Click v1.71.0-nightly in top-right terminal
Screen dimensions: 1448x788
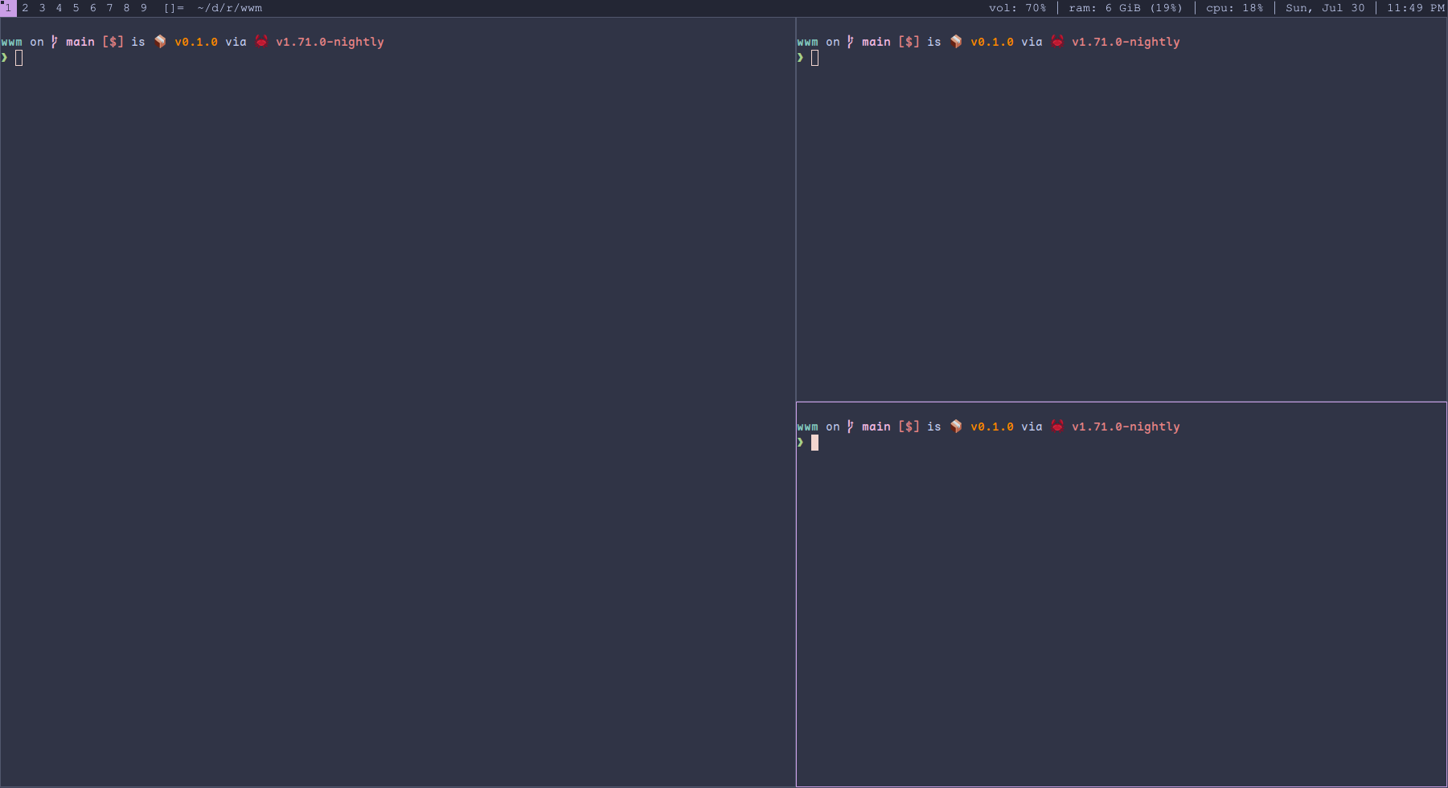pos(1126,42)
